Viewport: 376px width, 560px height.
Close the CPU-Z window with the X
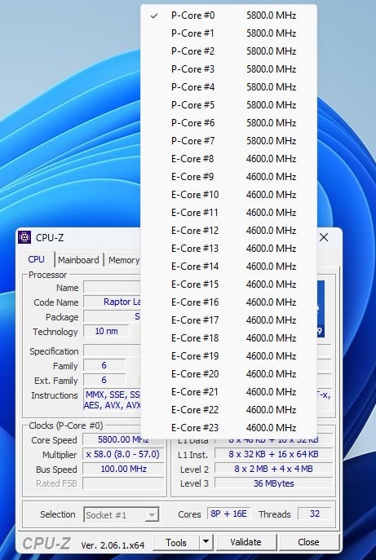324,237
